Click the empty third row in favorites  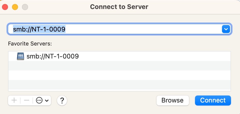[119, 75]
